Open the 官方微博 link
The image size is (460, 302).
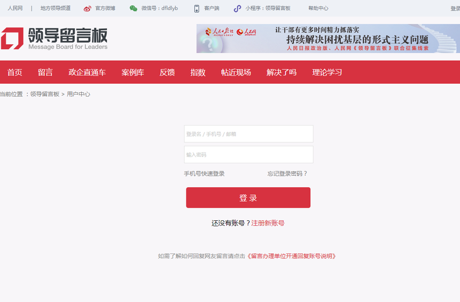coord(105,8)
